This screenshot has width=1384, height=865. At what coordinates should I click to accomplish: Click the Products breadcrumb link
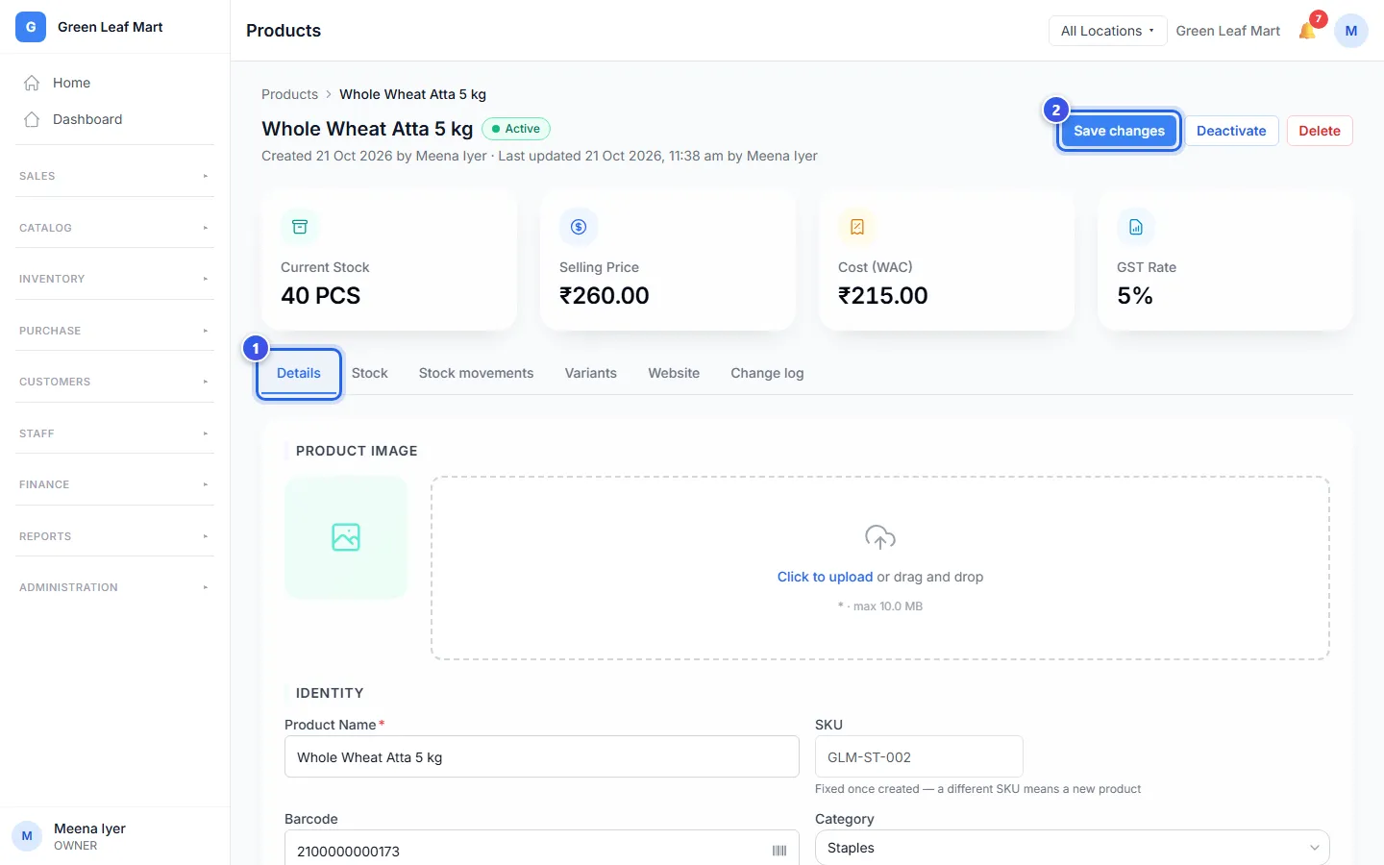point(289,94)
